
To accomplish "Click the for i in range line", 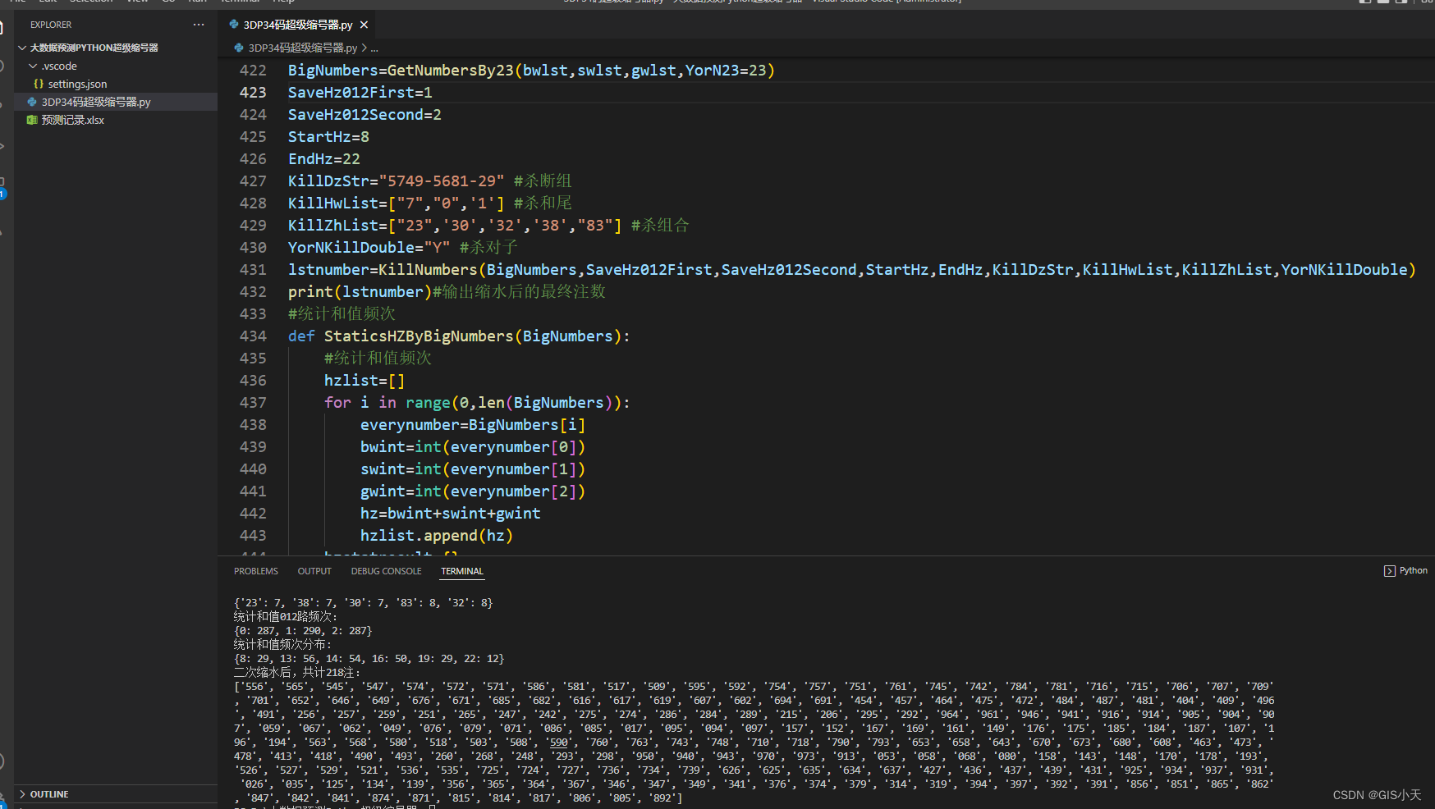I will 477,403.
